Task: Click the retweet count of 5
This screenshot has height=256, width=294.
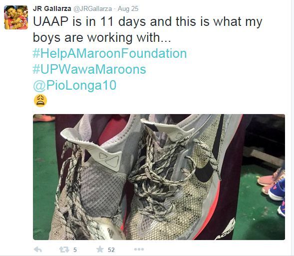Action: click(75, 250)
